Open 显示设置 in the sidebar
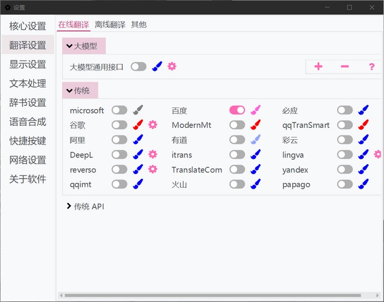Screen dimensions: 384x302 coord(28,64)
